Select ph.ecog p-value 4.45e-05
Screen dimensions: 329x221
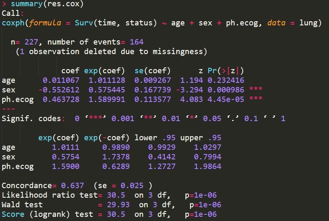pyautogui.click(x=226, y=99)
